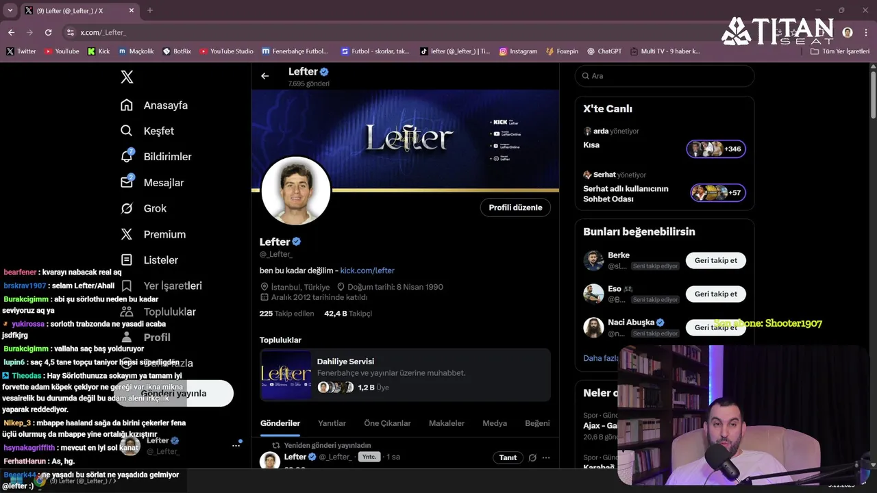Open post more options ellipsis
The height and width of the screenshot is (493, 877).
click(546, 457)
